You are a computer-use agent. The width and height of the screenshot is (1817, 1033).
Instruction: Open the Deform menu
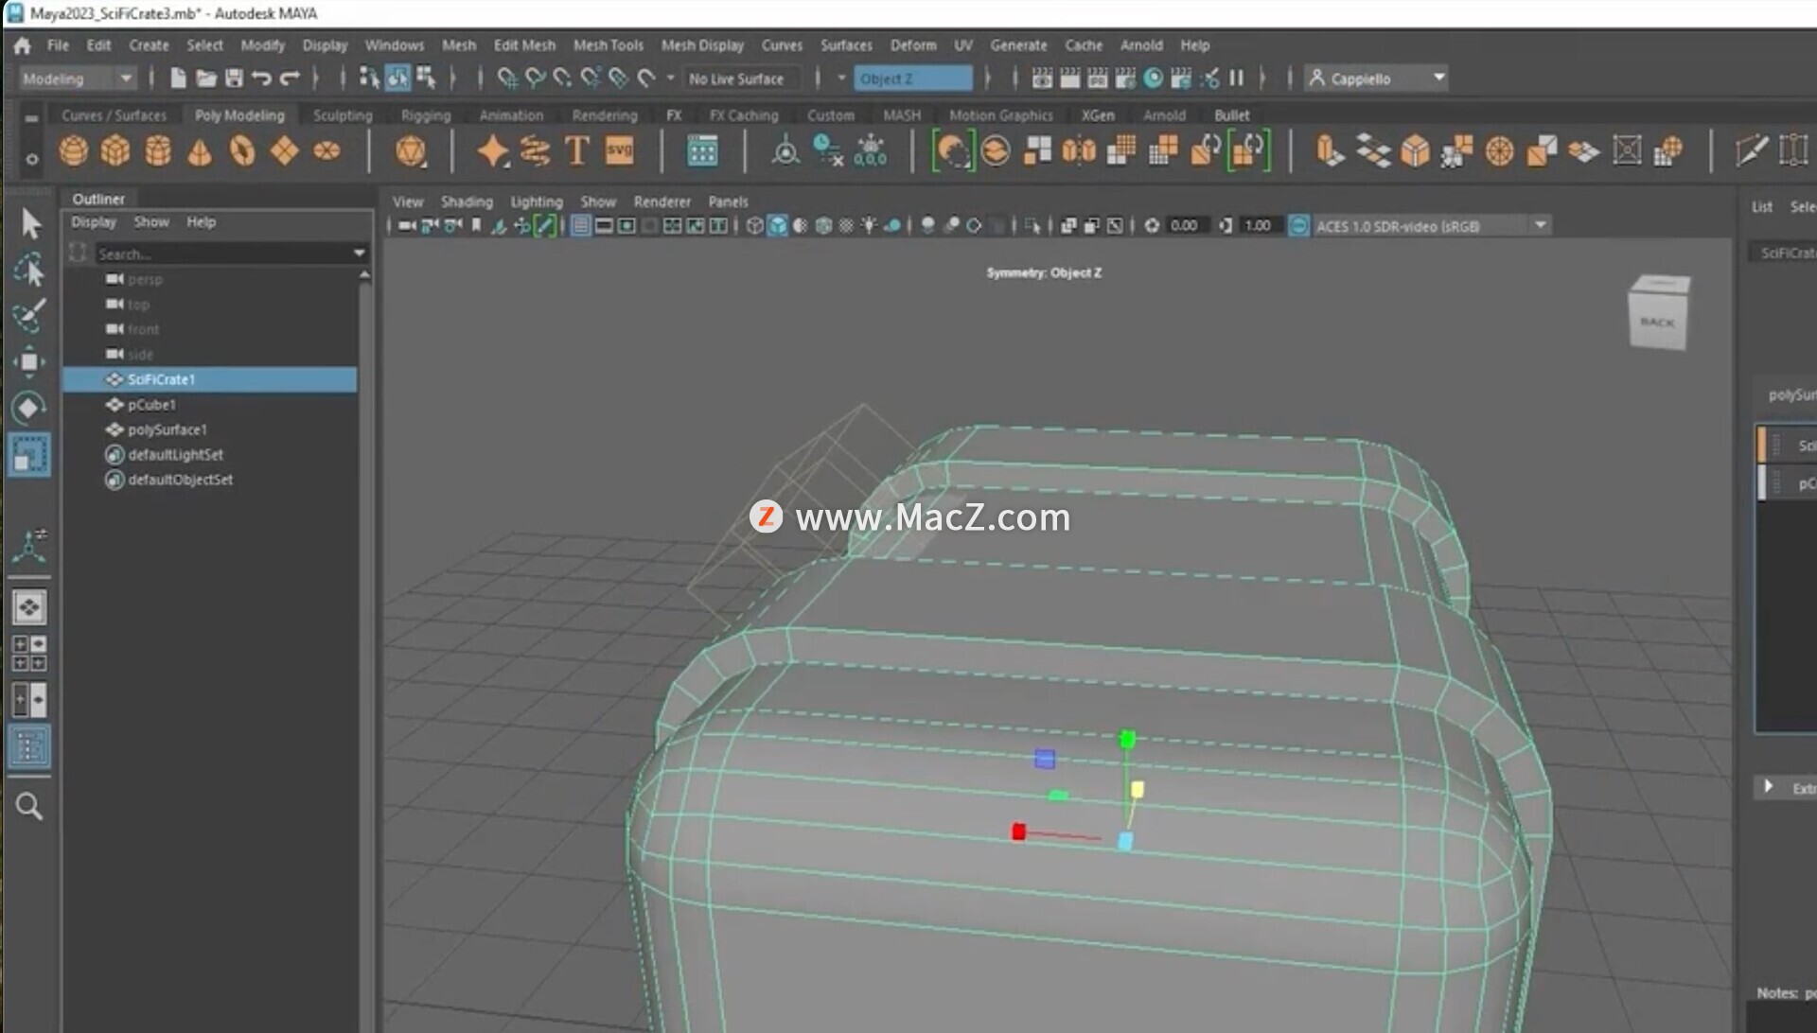[913, 45]
